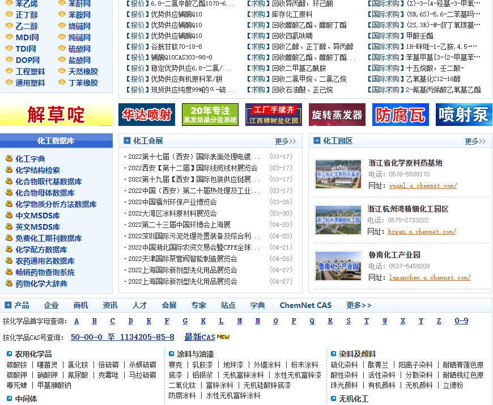Open the yuanl.q.chemnet.com link

coord(423,186)
